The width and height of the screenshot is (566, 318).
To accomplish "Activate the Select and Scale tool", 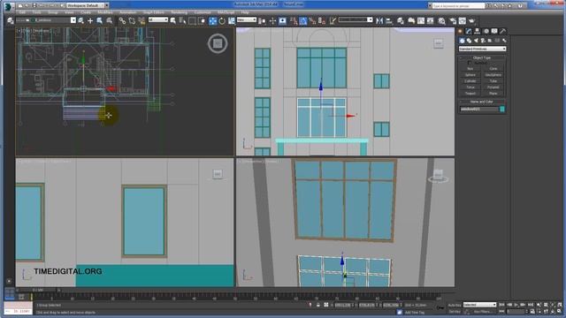I will pos(232,20).
